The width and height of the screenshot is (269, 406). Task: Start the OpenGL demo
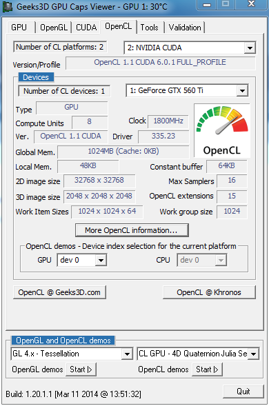[81, 369]
